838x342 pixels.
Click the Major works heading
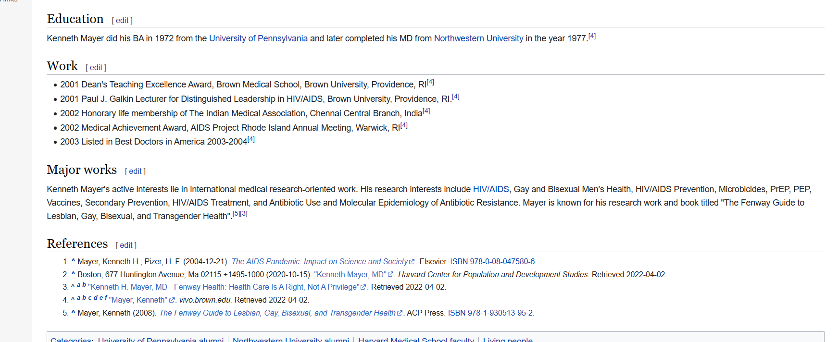(82, 170)
